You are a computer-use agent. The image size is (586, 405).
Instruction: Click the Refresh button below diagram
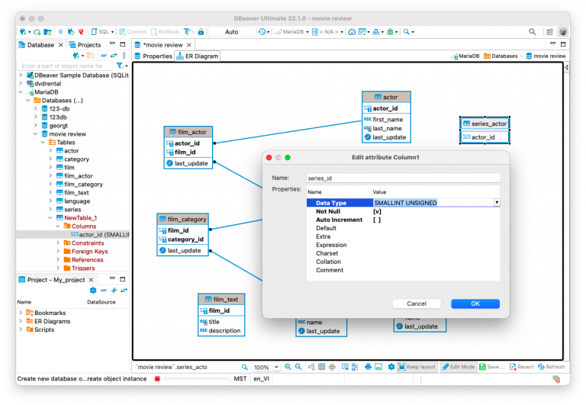click(551, 367)
